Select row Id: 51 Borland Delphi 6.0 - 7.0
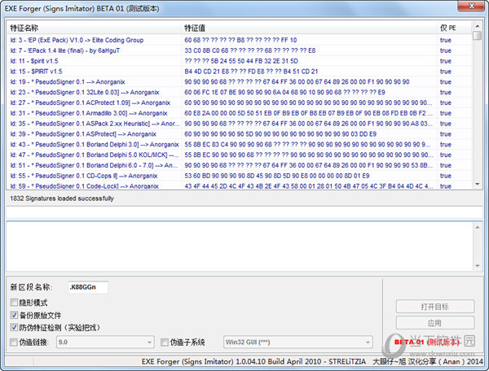 pyautogui.click(x=239, y=165)
